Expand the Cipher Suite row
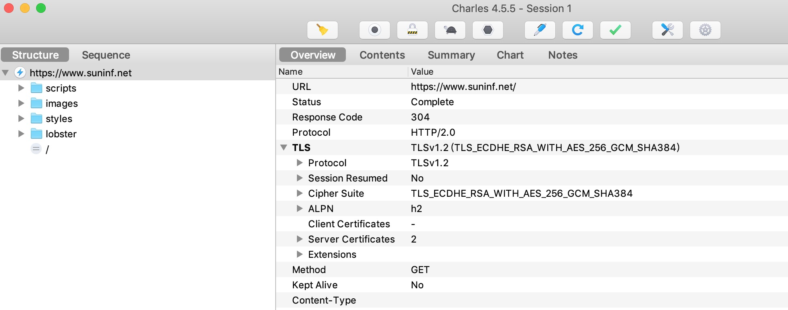 pos(299,193)
